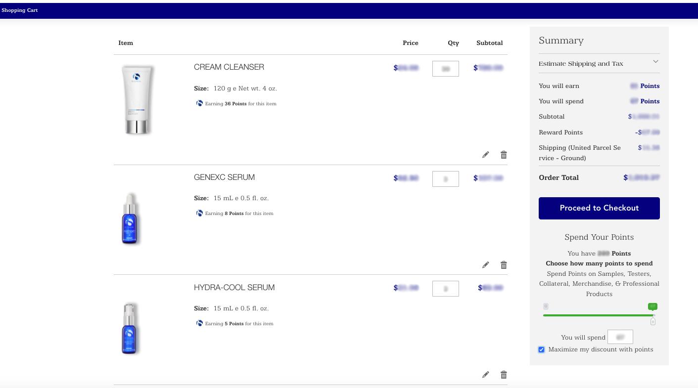Screen dimensions: 698x388
Task: Delete the Cream Cleanser from cart
Action: tap(504, 154)
